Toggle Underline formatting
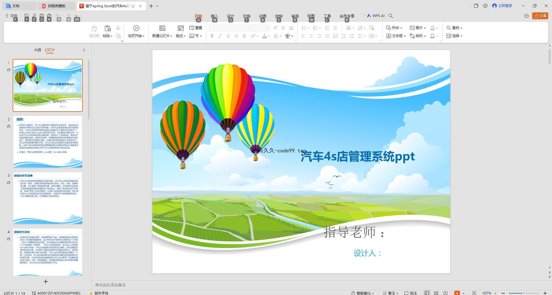This screenshot has height=295, width=552. [228, 36]
